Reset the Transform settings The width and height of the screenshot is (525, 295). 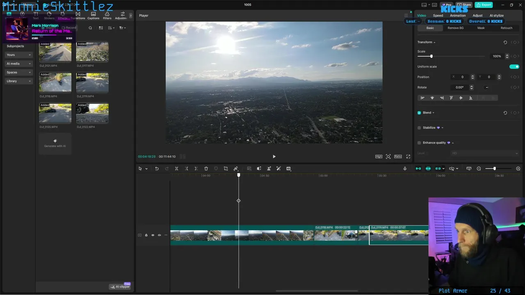(x=505, y=42)
